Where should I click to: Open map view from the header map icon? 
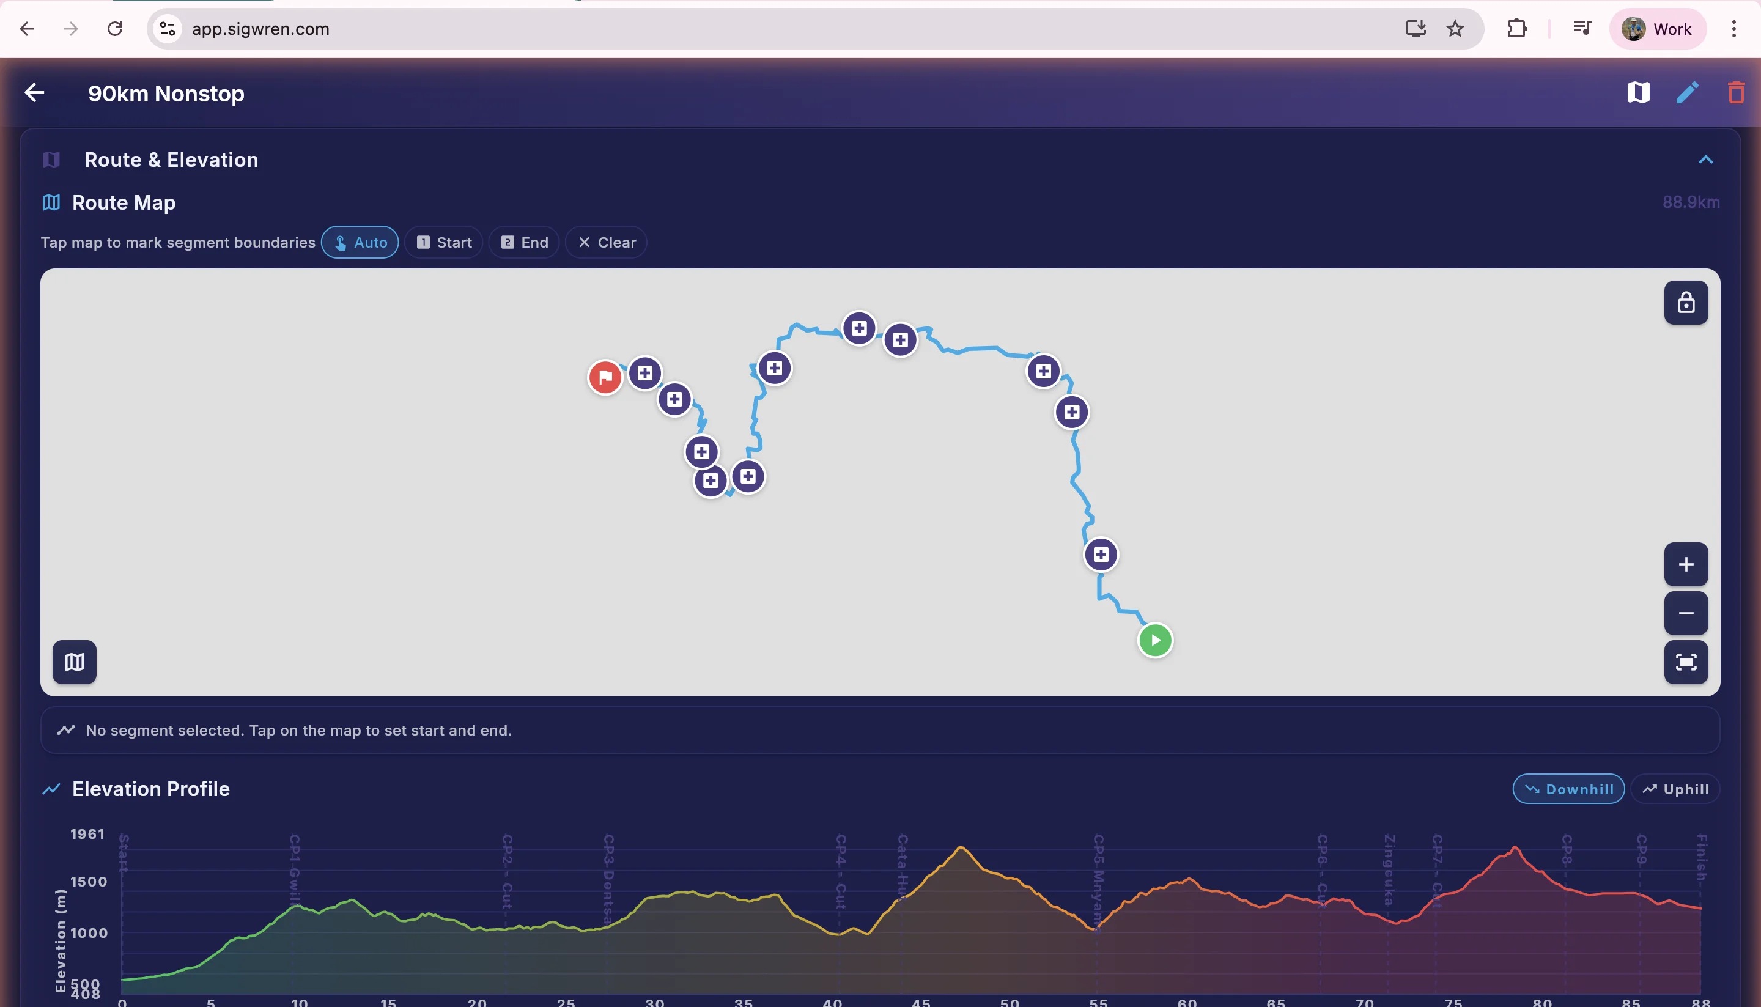coord(1638,92)
